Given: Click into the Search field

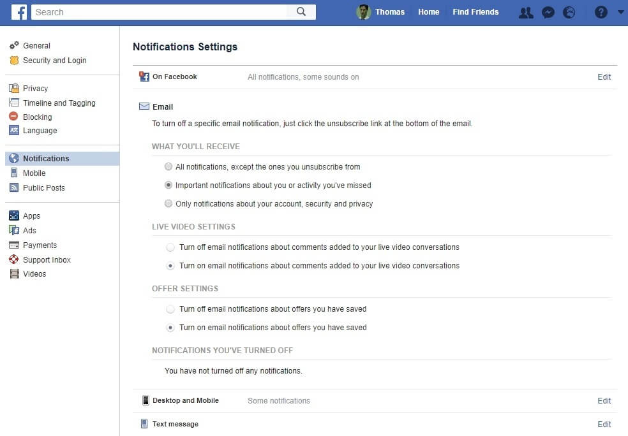Looking at the screenshot, I should pos(159,12).
